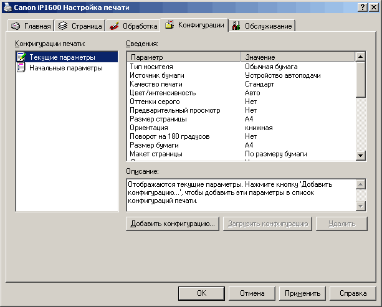Click the Отмена button

(252, 293)
